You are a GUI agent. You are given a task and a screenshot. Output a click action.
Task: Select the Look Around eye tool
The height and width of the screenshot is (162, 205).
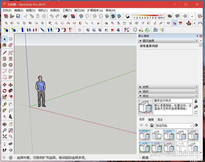[11, 144]
